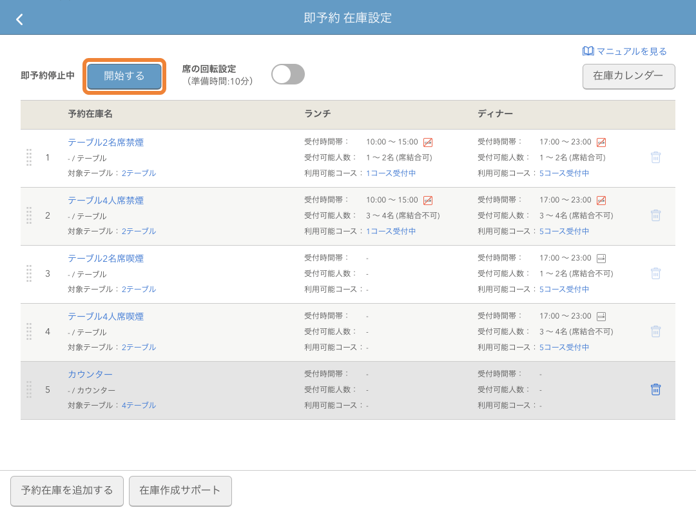Enable the 席の回転設定 toggle switch
Viewport: 696px width, 512px height.
(x=287, y=74)
